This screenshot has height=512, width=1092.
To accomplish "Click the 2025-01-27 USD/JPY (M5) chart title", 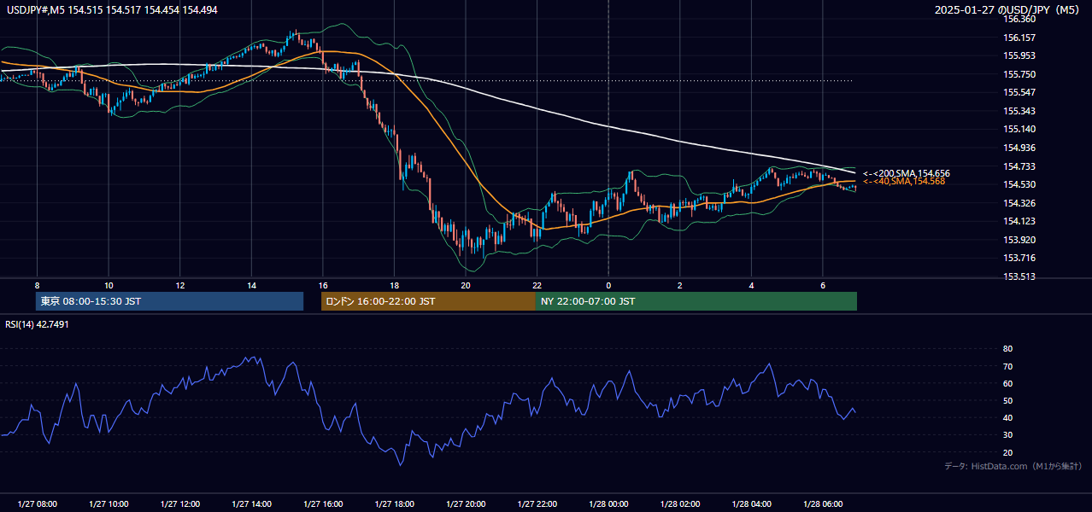I will pyautogui.click(x=1009, y=10).
